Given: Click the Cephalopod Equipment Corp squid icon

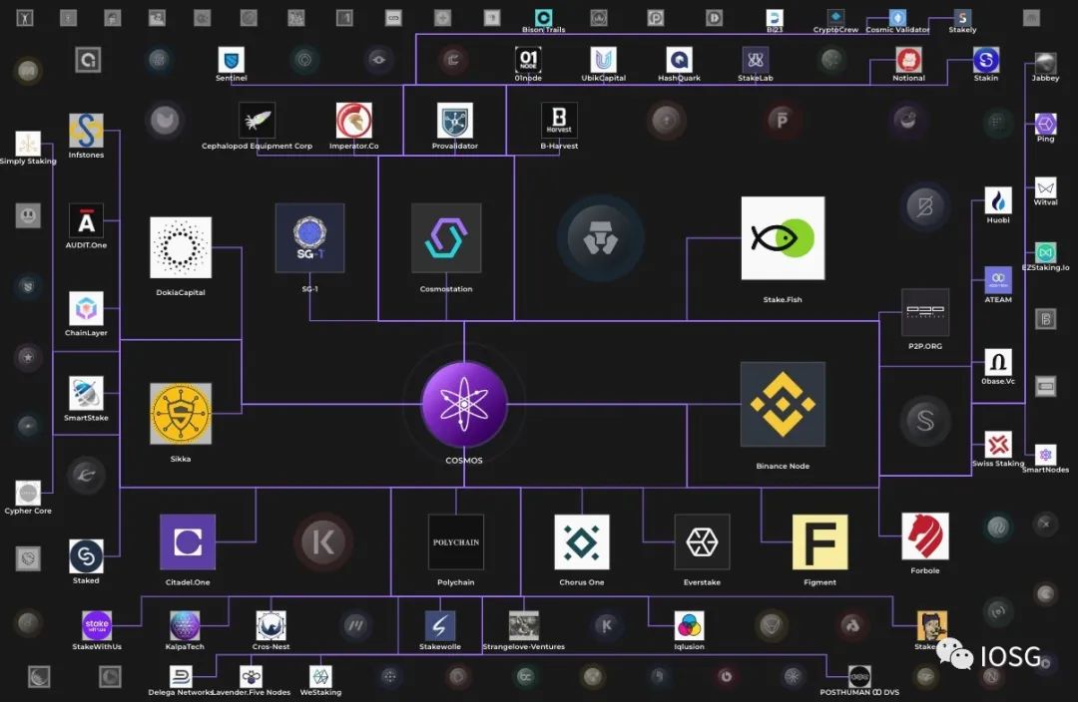Looking at the screenshot, I should (258, 121).
